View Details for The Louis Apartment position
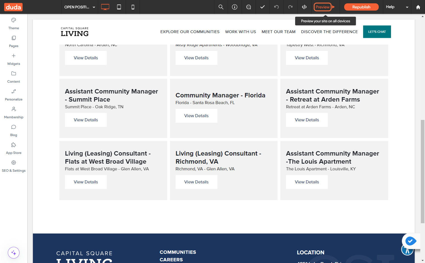 [307, 182]
